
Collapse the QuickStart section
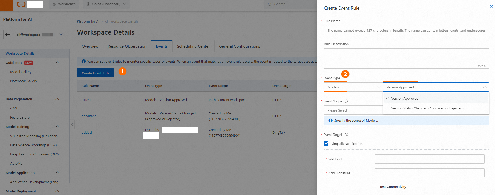pos(57,63)
